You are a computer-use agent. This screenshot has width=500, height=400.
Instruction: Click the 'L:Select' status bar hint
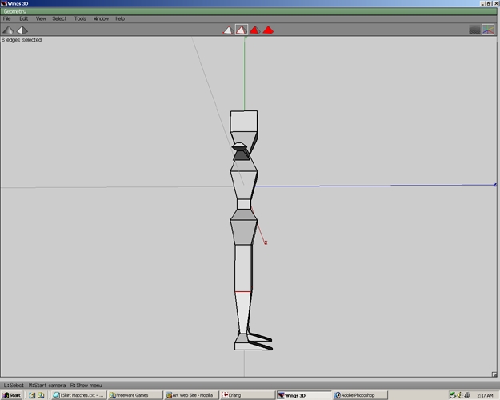14,386
